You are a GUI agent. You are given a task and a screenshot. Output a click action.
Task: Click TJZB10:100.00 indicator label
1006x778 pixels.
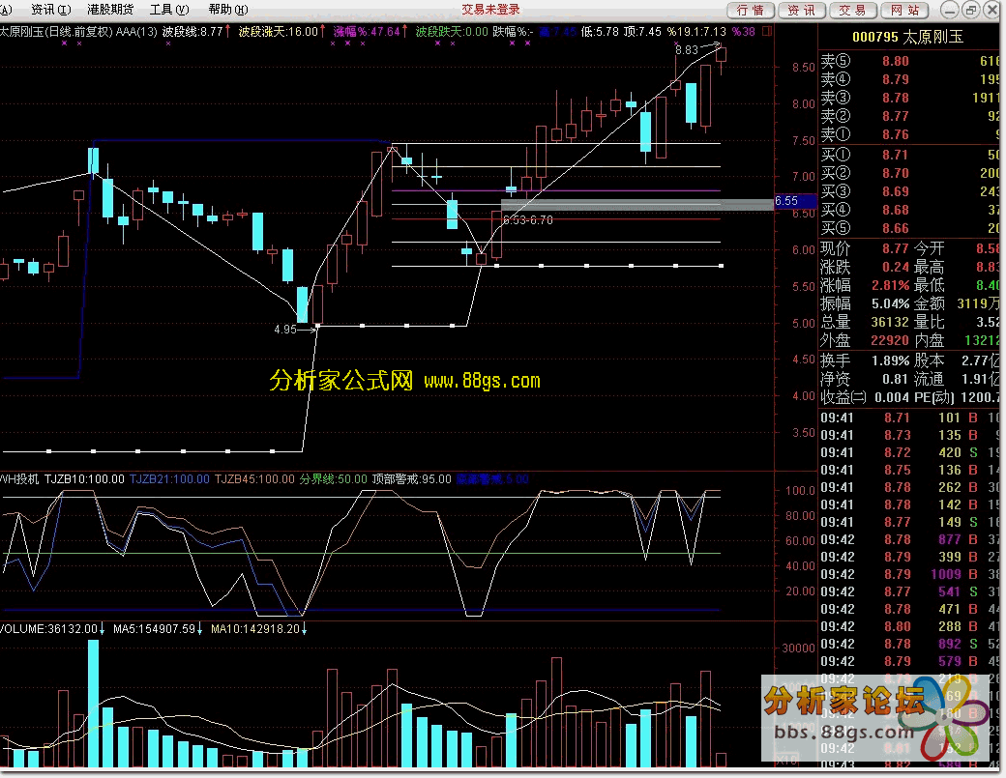click(x=84, y=479)
